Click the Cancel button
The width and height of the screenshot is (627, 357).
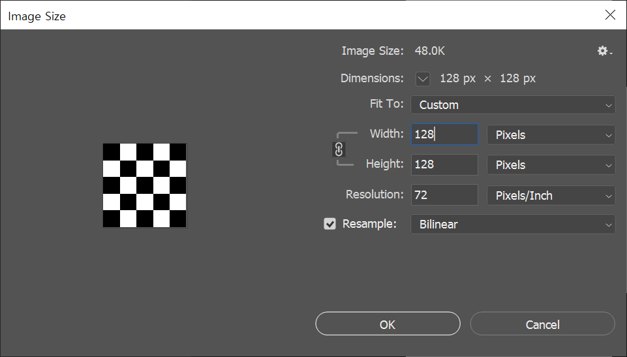click(x=542, y=324)
